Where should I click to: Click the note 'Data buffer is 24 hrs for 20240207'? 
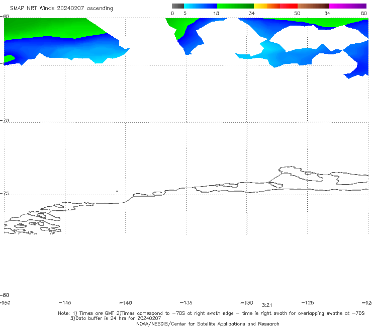[x=116, y=318]
